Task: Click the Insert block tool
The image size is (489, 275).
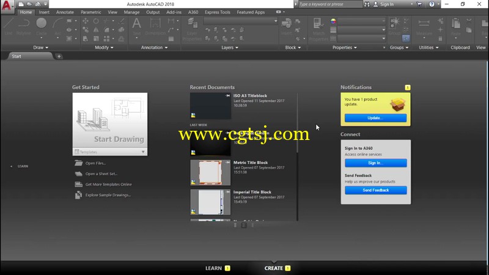Action: point(286,27)
